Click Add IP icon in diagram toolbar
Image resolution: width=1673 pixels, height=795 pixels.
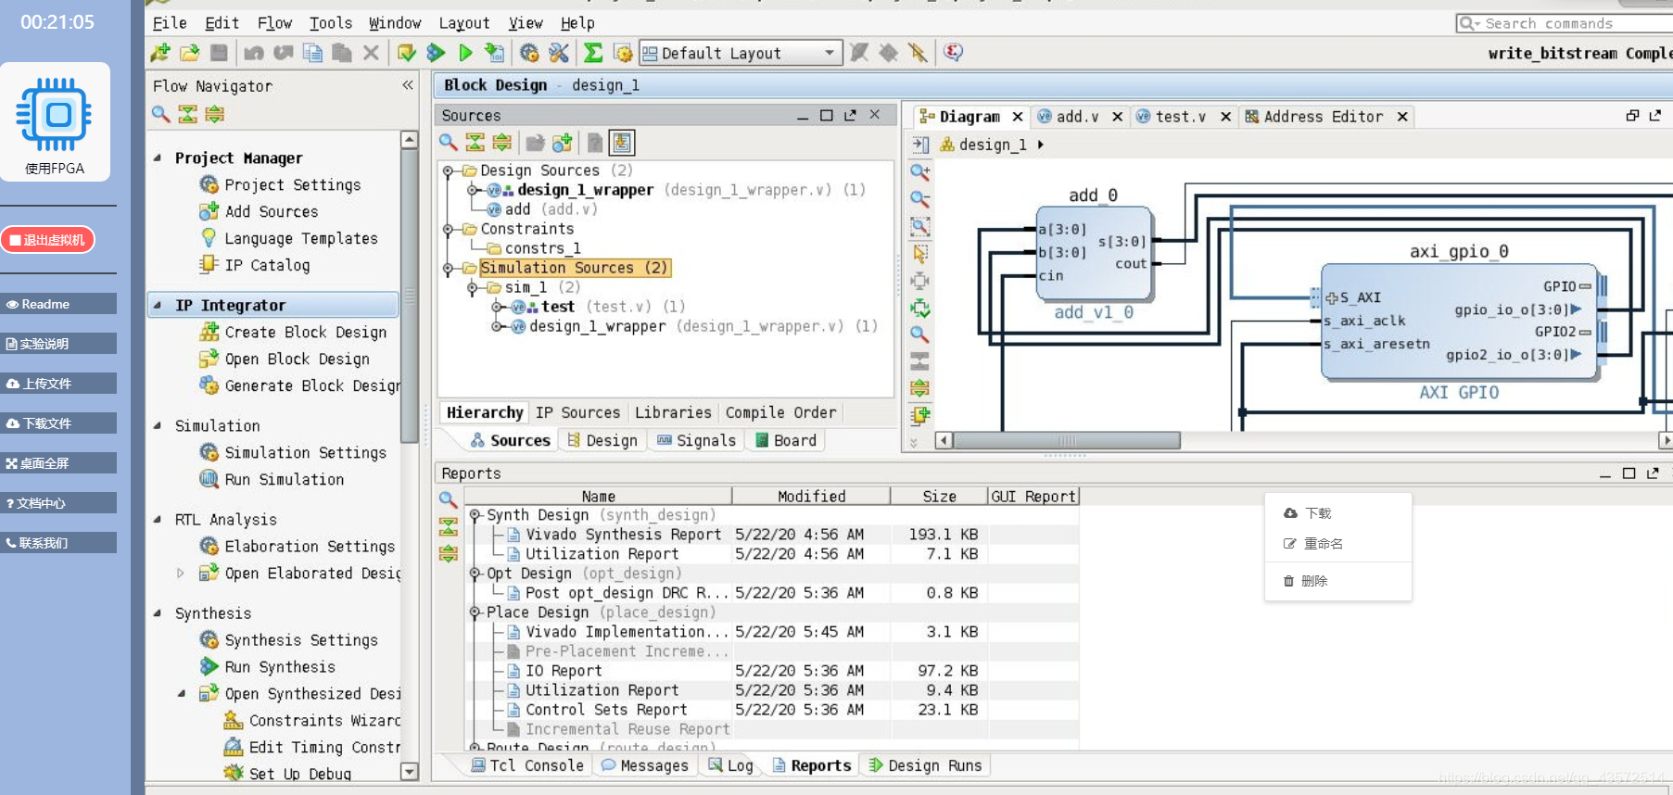(x=919, y=415)
